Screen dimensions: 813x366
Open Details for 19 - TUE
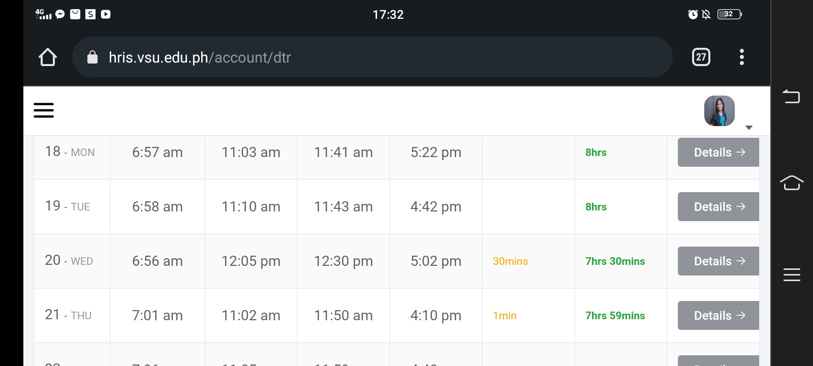tap(718, 207)
